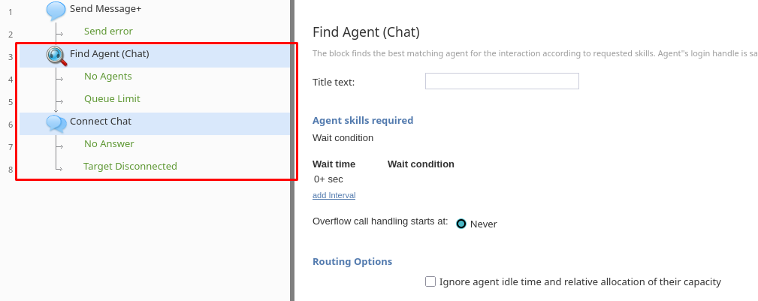Select the Target Disconnected exit
758x301 pixels.
[x=130, y=167]
